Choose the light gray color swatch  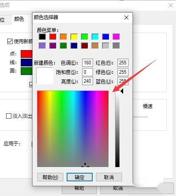click(106, 46)
